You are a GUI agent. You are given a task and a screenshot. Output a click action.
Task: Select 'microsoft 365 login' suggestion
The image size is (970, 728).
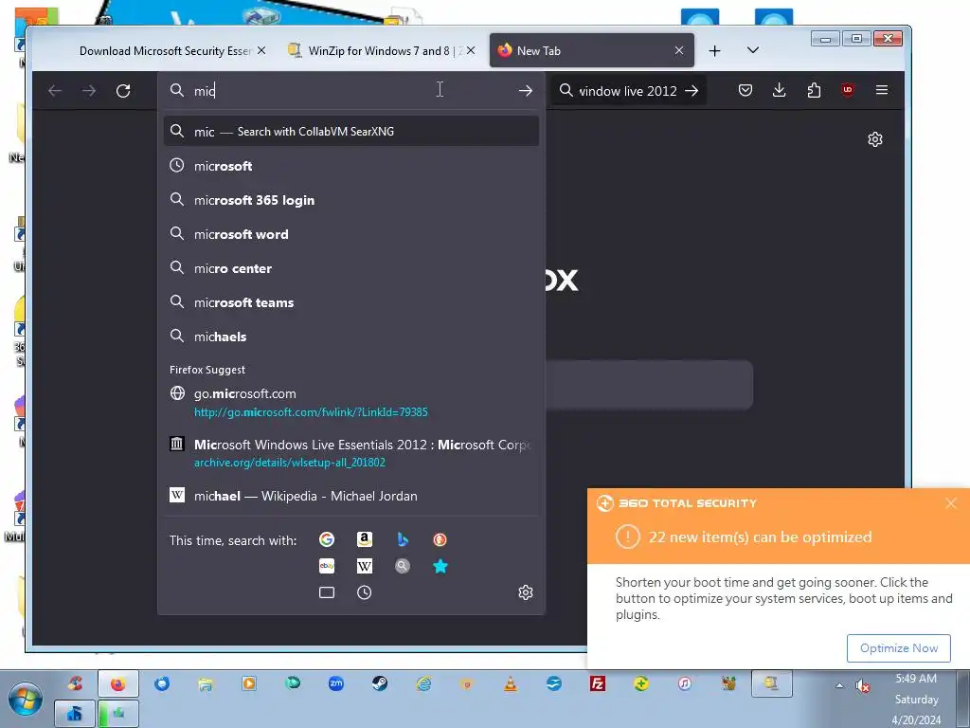point(350,200)
